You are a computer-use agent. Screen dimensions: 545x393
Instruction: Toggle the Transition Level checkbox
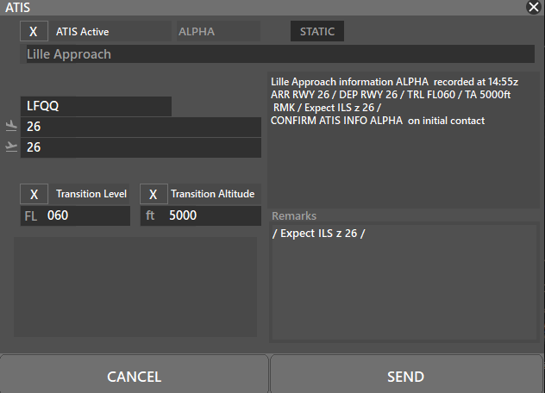pyautogui.click(x=34, y=194)
